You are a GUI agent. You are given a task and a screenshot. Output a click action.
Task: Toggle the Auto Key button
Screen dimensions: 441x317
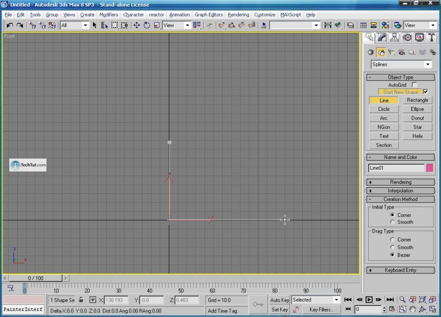(x=279, y=300)
